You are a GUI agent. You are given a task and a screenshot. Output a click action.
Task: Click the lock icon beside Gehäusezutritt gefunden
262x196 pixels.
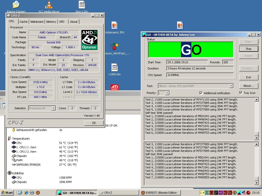[x=14, y=130]
